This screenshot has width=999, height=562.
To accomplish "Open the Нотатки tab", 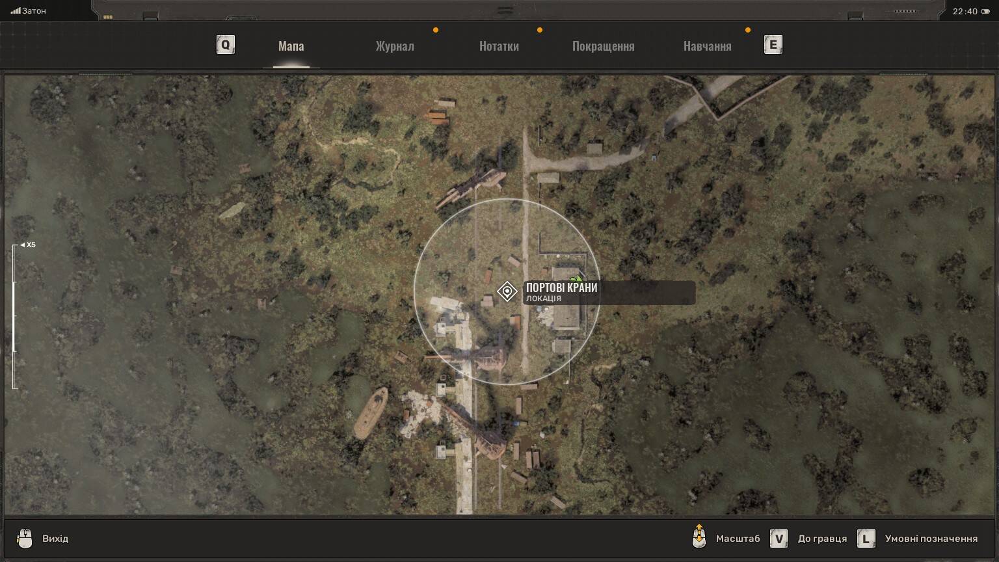I will (499, 46).
